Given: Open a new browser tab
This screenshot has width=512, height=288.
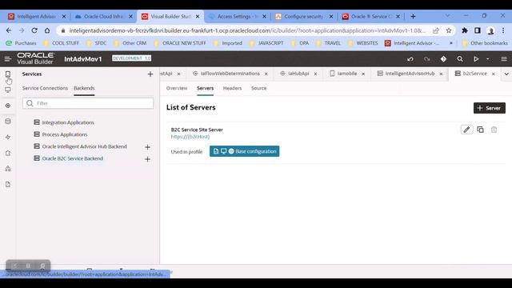Looking at the screenshot, I should coord(413,16).
